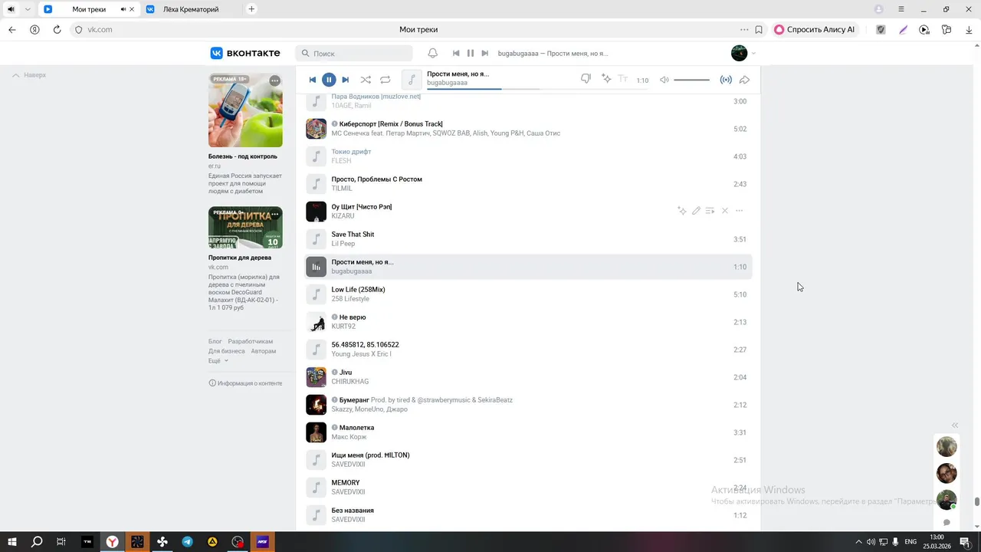The image size is (981, 552).
Task: Open artist link Lil Peep
Action: pyautogui.click(x=343, y=244)
